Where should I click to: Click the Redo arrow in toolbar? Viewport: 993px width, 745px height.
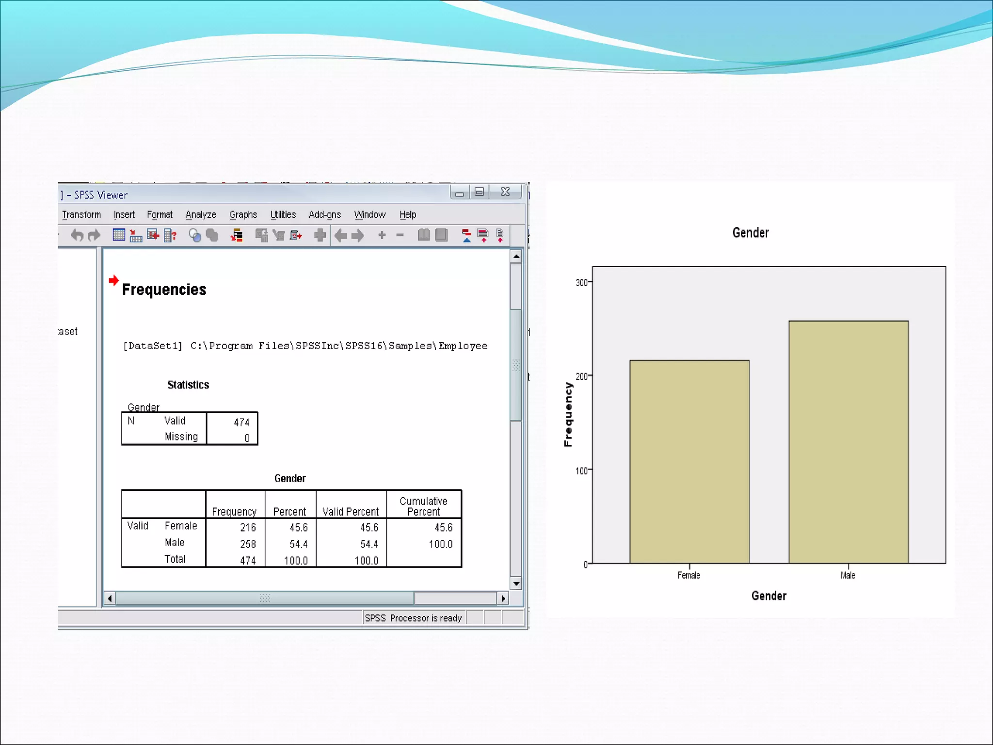pyautogui.click(x=94, y=236)
